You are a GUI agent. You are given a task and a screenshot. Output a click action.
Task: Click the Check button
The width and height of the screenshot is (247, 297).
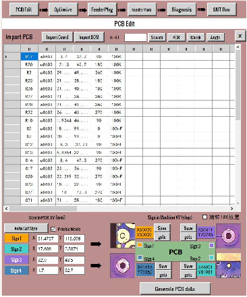[x=196, y=37]
